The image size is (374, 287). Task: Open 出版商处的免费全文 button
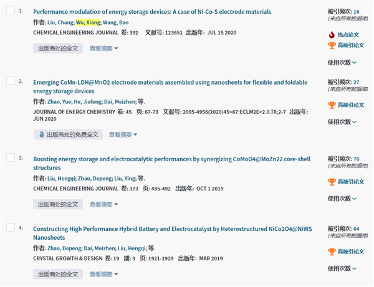point(68,134)
